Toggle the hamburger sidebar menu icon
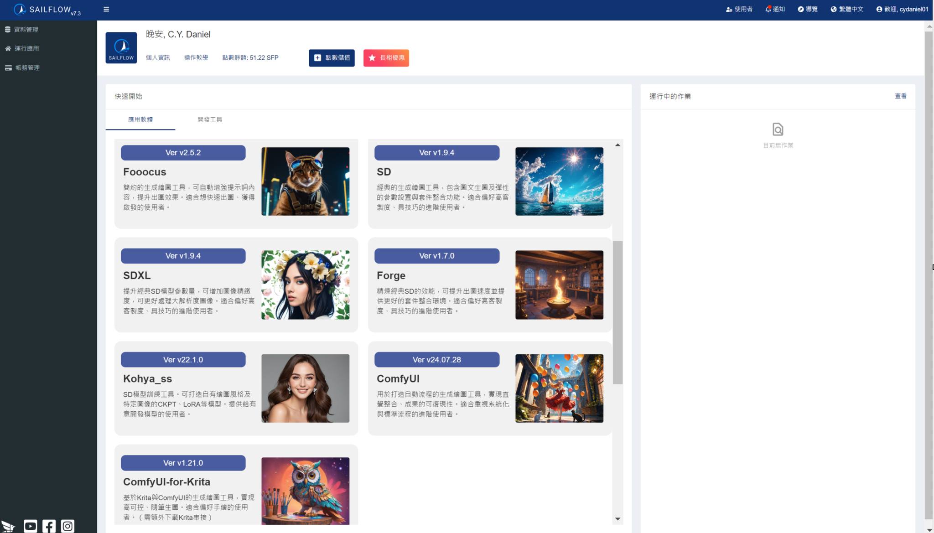 (x=106, y=9)
